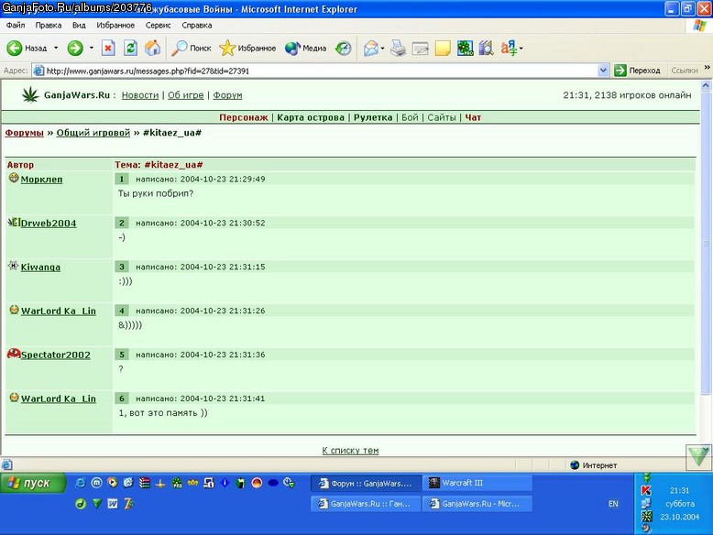Expand the Back button history dropdown arrow

pyautogui.click(x=56, y=49)
